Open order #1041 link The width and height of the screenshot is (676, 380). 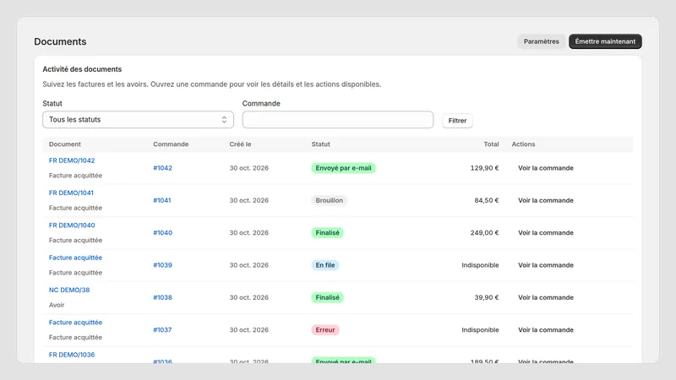point(162,200)
